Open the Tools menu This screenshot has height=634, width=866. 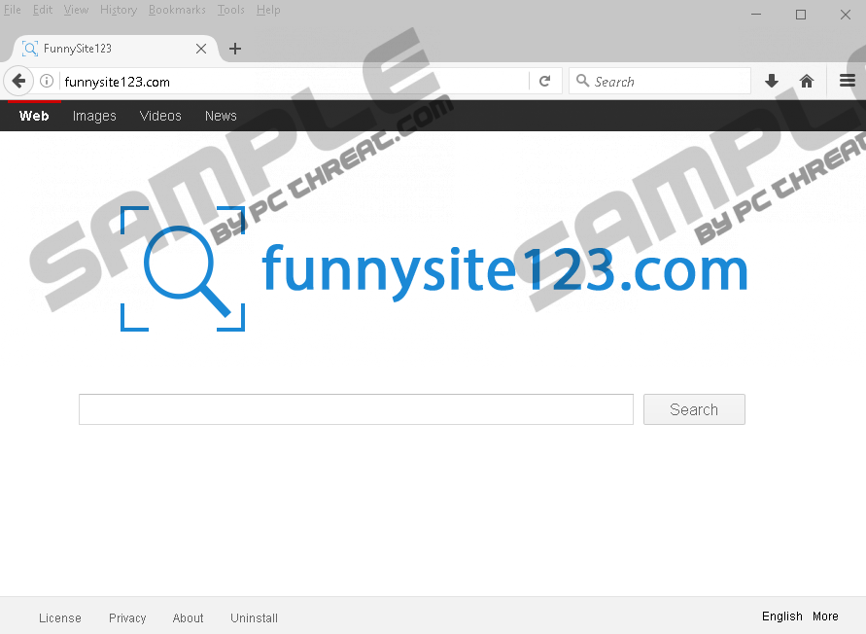point(231,10)
